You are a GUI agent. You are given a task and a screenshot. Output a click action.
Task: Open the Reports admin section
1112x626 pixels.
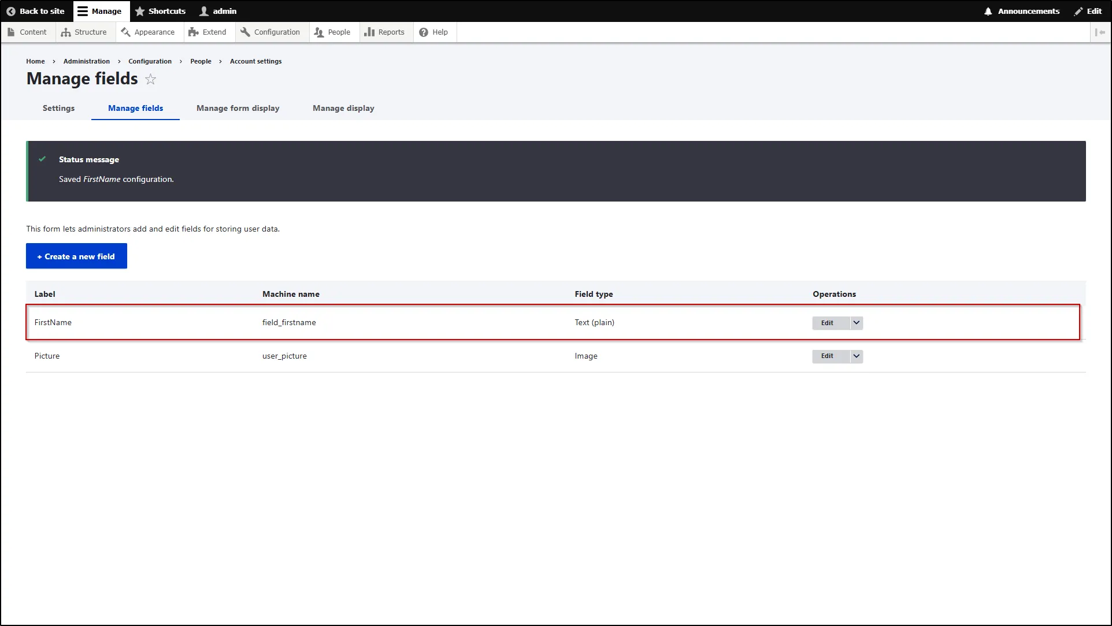pos(385,32)
